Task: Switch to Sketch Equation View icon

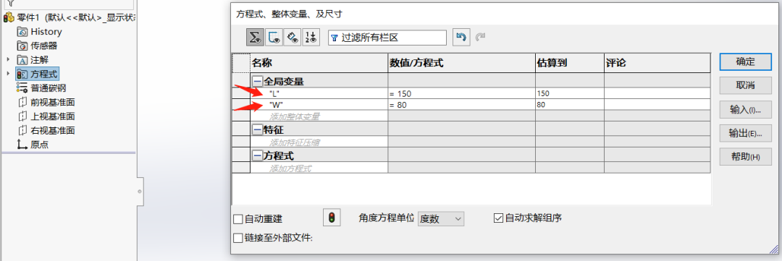Action: pos(273,38)
